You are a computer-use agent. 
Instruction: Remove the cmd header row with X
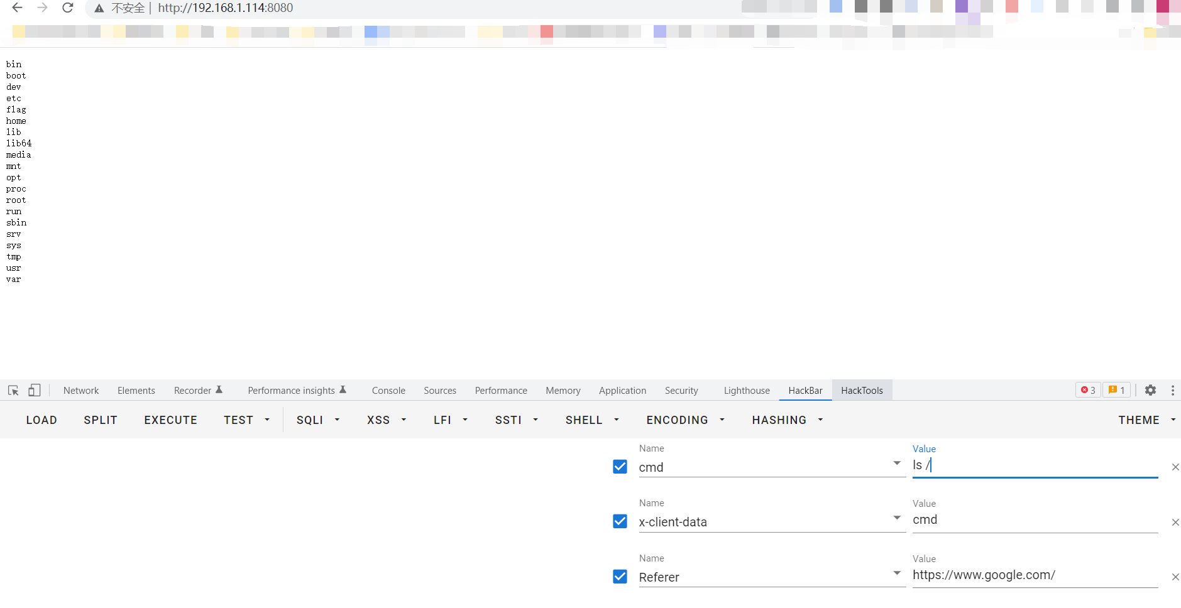(x=1175, y=467)
